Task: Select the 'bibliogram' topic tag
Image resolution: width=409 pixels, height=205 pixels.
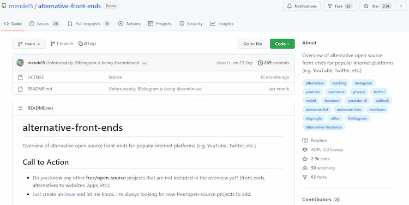Action: pos(357,118)
